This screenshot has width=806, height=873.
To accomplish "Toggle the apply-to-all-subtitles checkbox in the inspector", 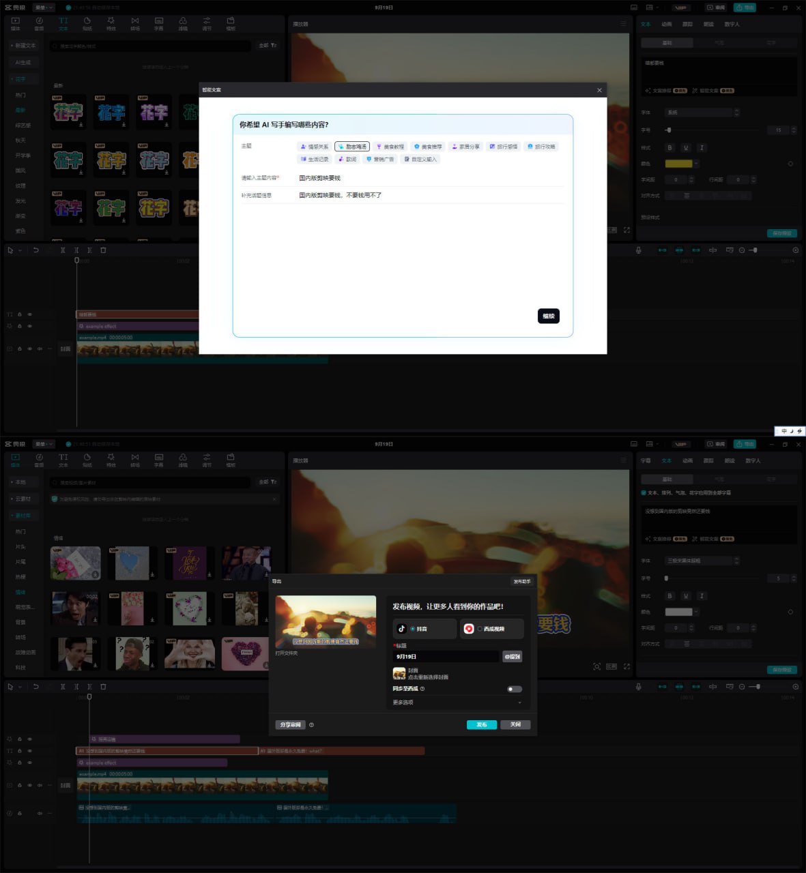I will click(x=644, y=492).
